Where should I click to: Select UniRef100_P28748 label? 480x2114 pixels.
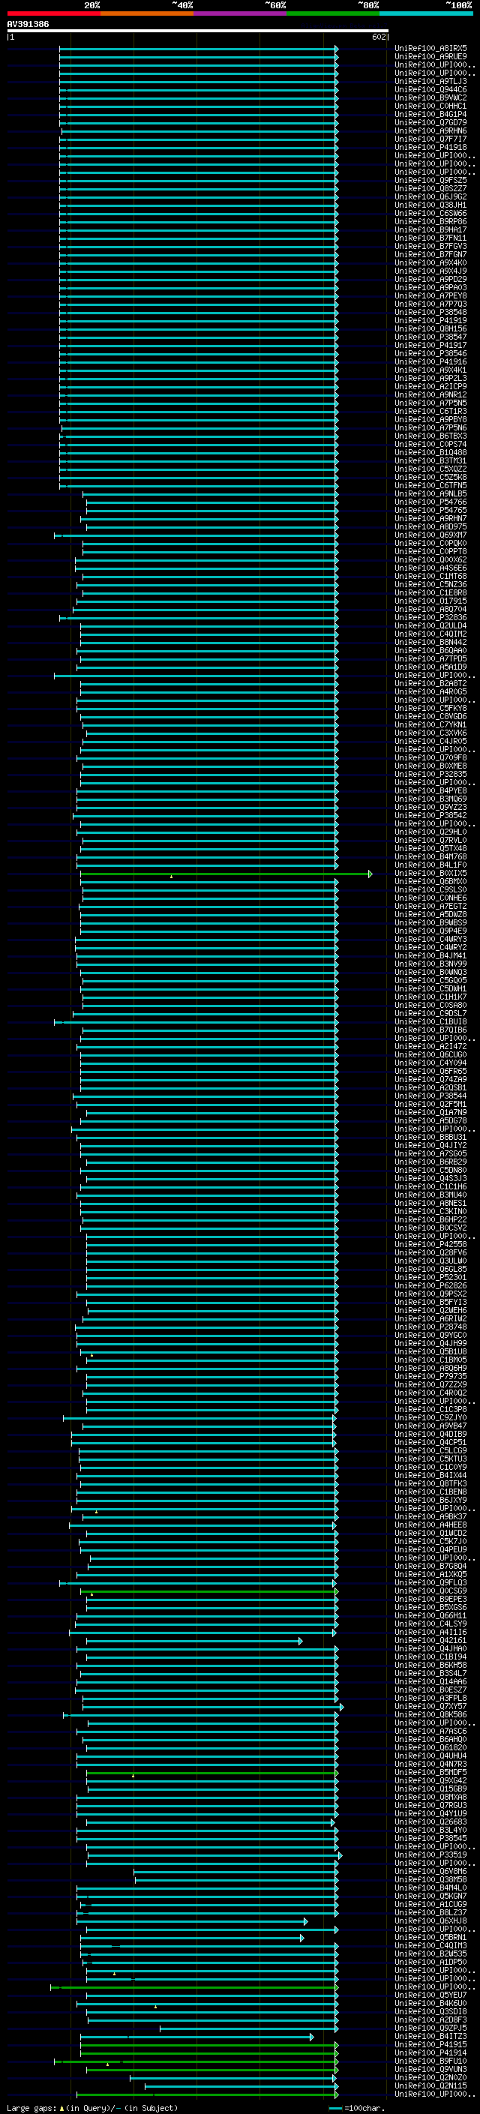point(430,1326)
